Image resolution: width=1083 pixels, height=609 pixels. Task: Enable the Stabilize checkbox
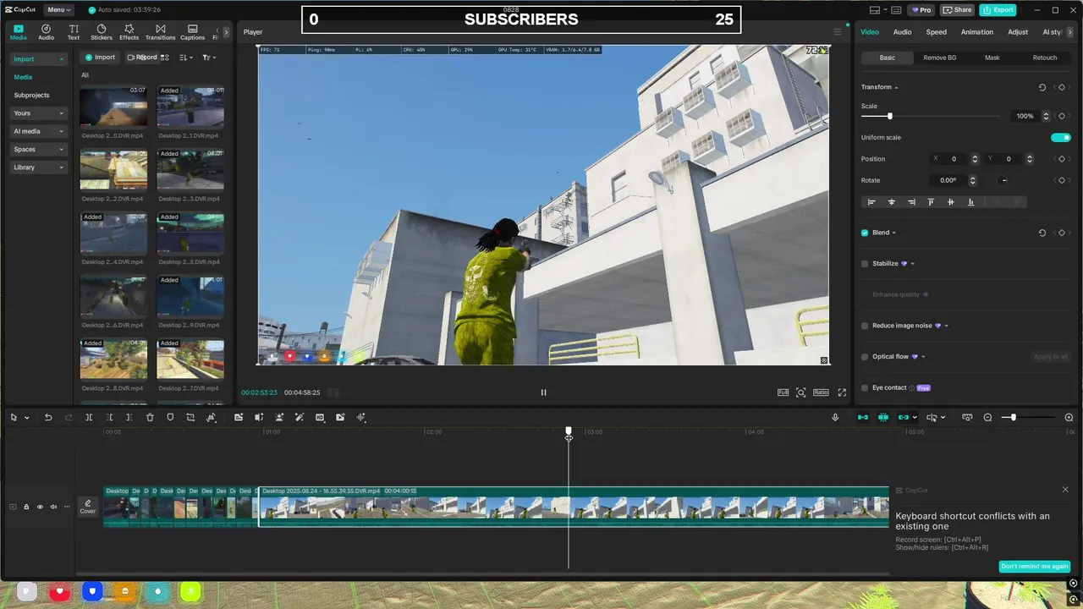(x=865, y=264)
